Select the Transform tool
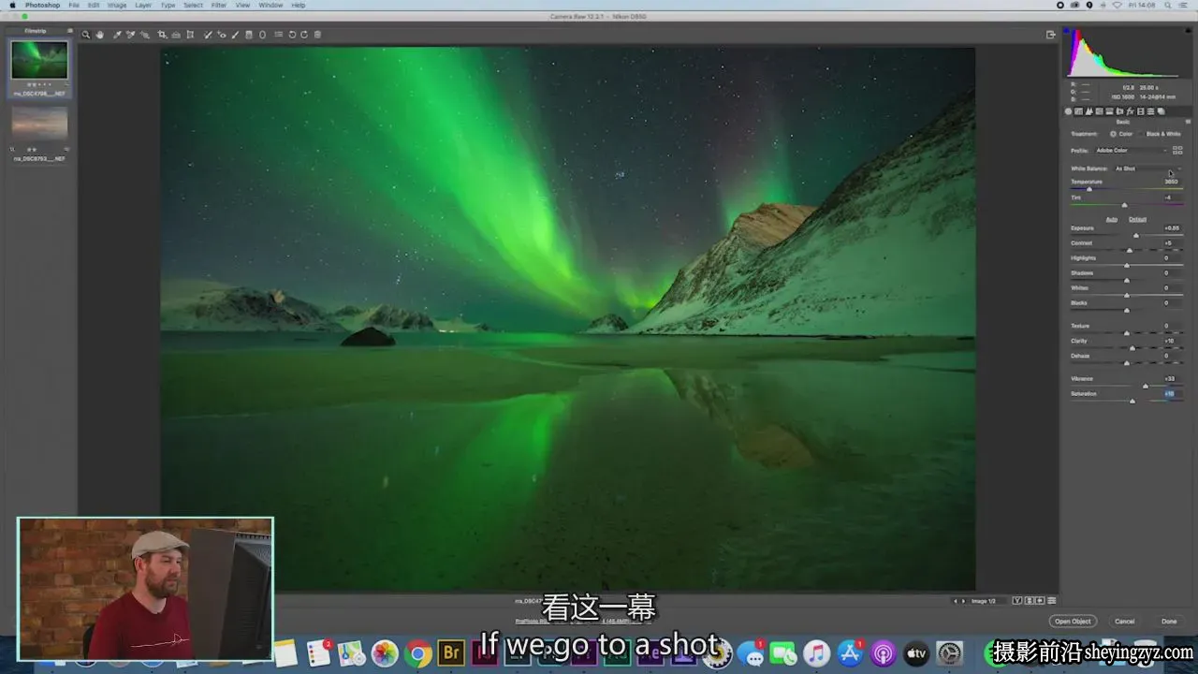1198x674 pixels. pos(190,35)
